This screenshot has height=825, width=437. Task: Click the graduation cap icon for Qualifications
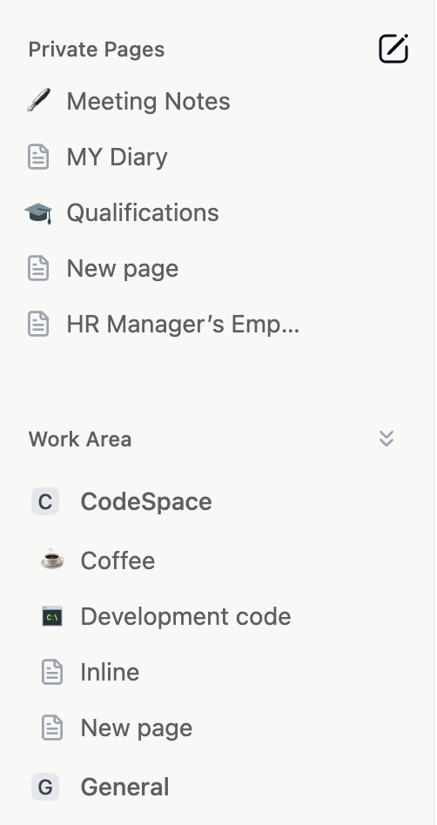click(x=38, y=212)
